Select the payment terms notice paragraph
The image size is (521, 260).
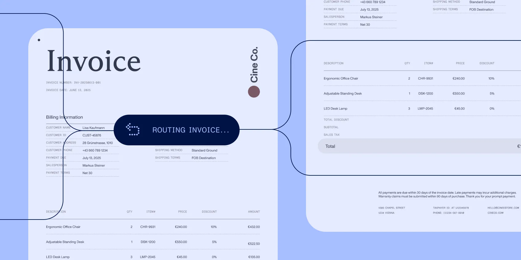coord(447,195)
